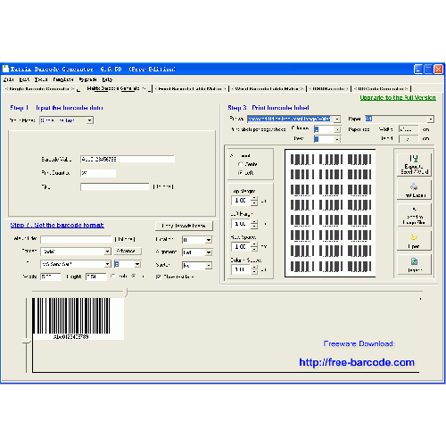This screenshot has width=446, height=446.
Task: Click the Step 2 Set the barcode format link
Action: point(57,225)
